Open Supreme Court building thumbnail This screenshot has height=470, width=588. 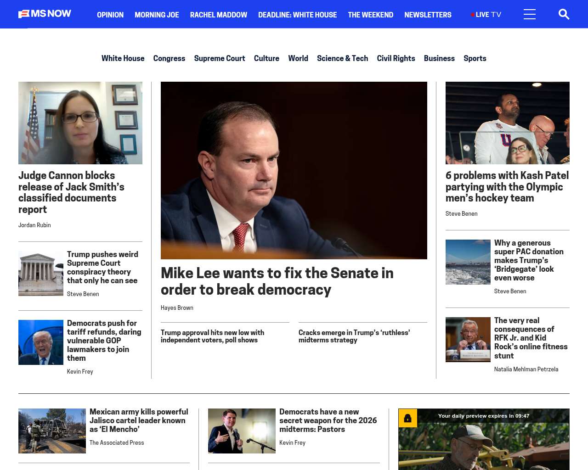(41, 273)
